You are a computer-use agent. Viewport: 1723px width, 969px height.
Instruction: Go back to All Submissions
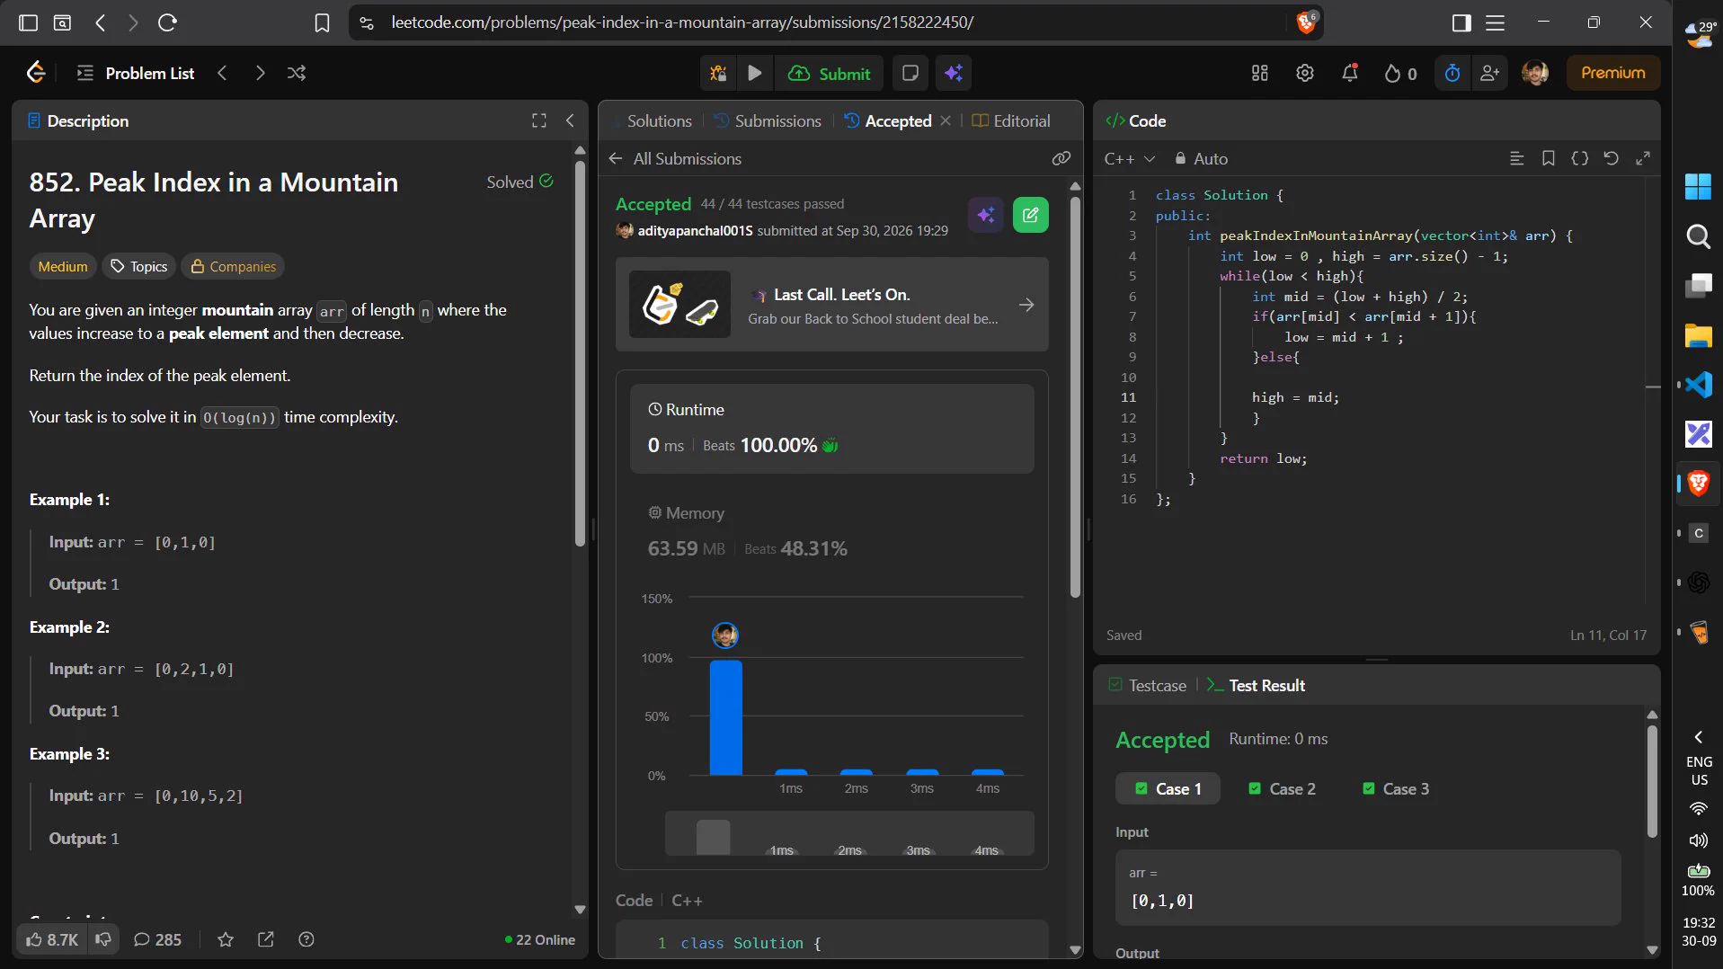point(675,158)
